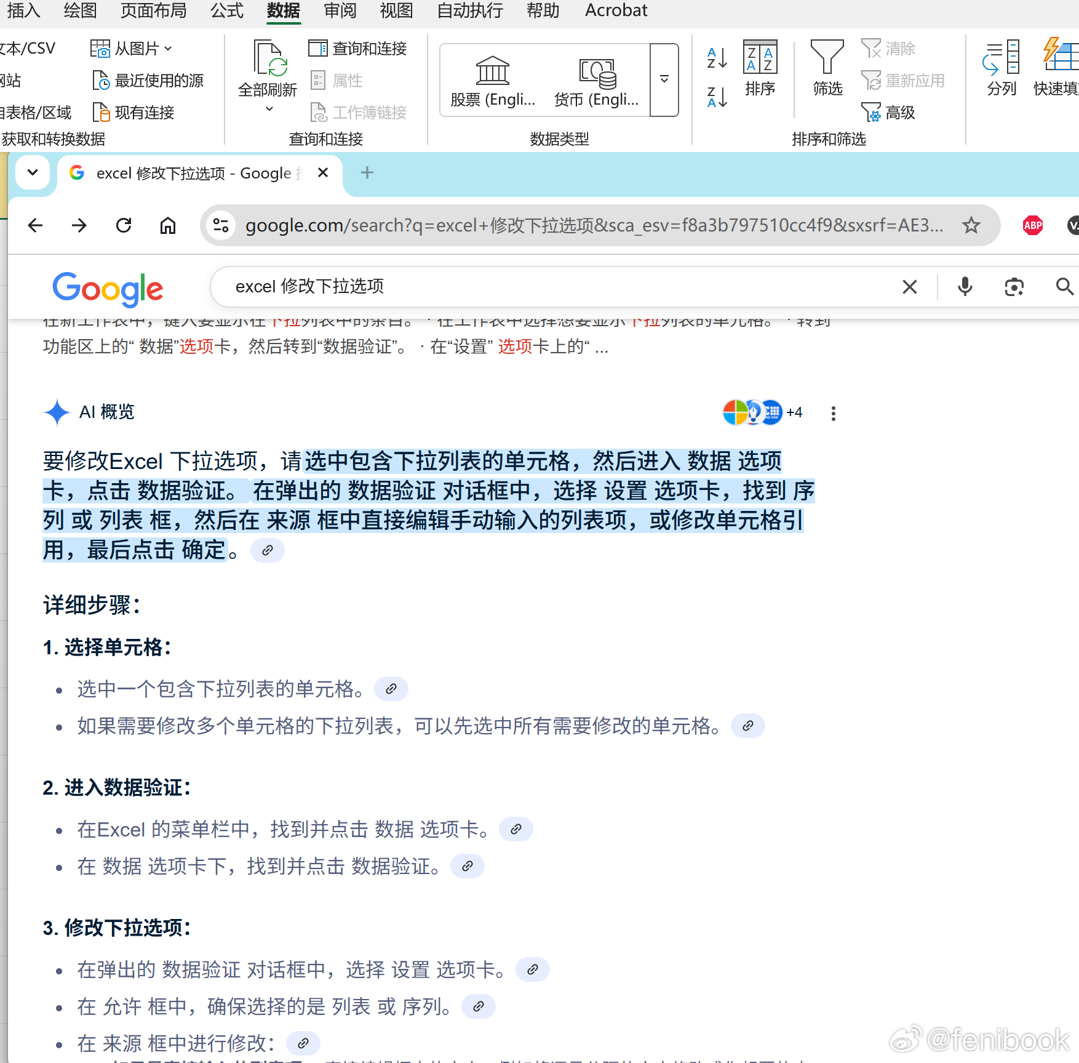1079x1063 pixels.
Task: Open 查询和连接 pane
Action: pos(358,49)
